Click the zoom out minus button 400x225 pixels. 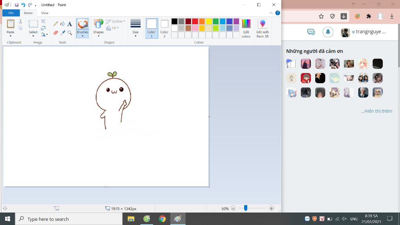233,208
